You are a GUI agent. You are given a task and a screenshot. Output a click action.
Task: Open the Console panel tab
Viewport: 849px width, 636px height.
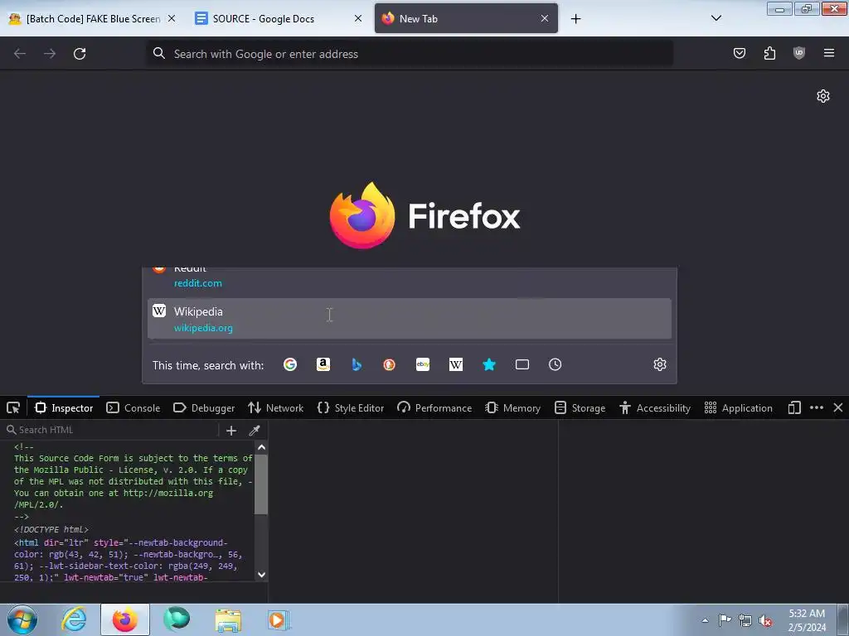133,407
